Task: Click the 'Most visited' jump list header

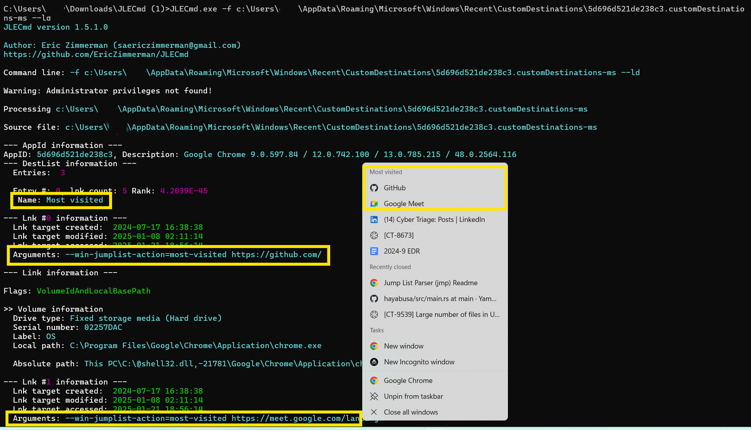Action: pyautogui.click(x=386, y=172)
